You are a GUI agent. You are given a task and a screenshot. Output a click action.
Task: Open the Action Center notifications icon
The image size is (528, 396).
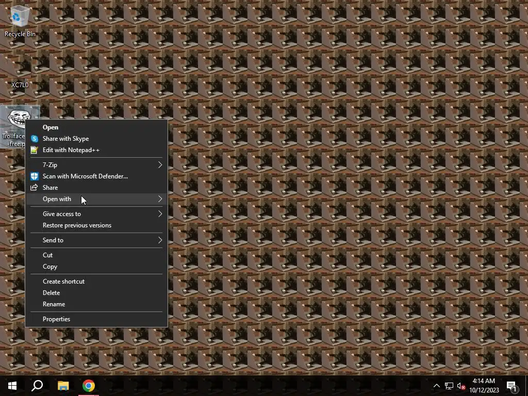pos(511,386)
